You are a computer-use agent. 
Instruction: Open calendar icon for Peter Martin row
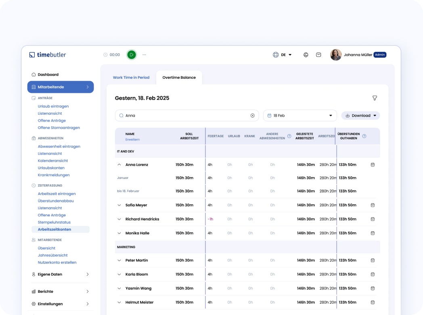[x=373, y=260]
